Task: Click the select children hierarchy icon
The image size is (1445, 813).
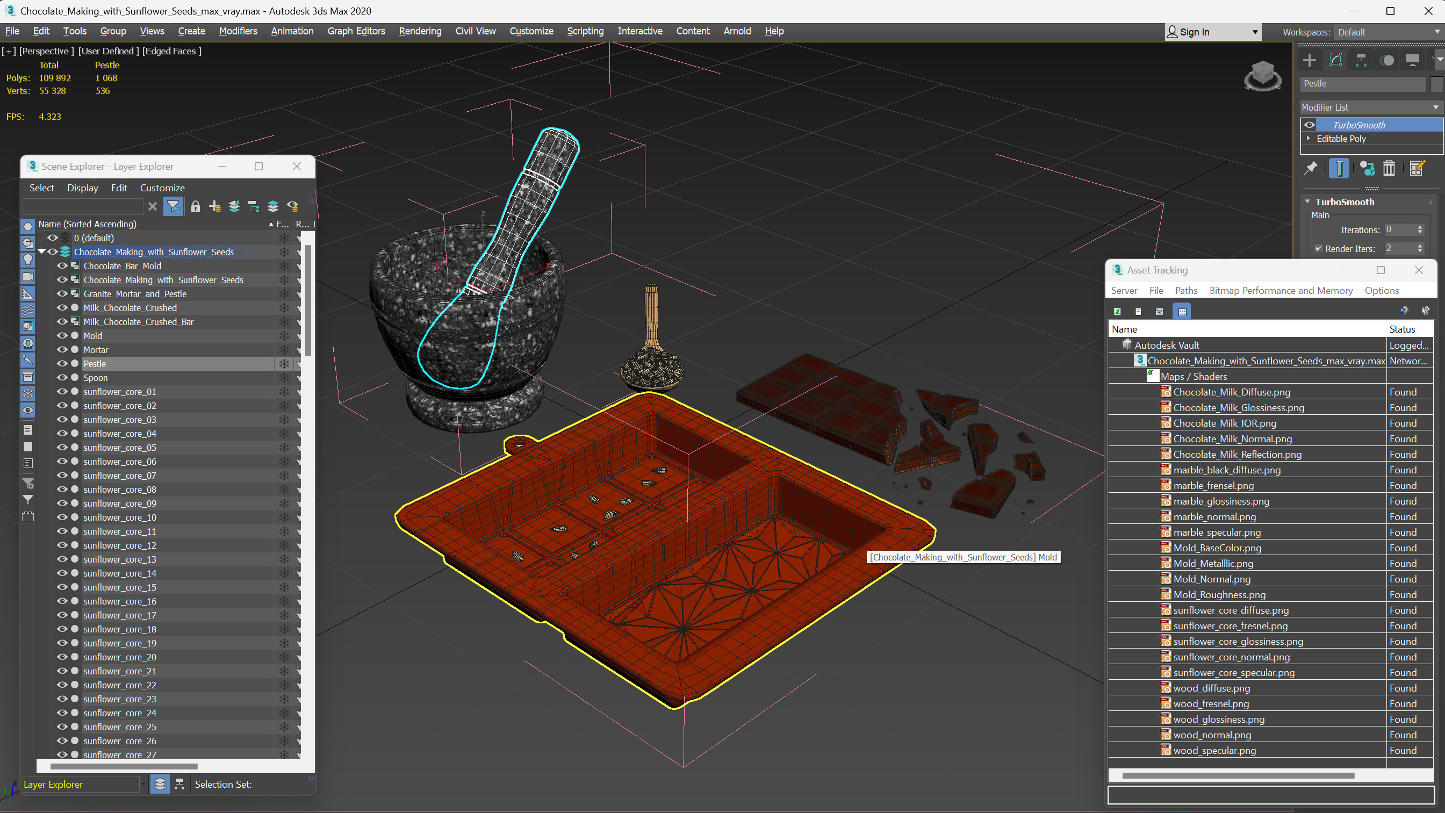Action: point(254,206)
